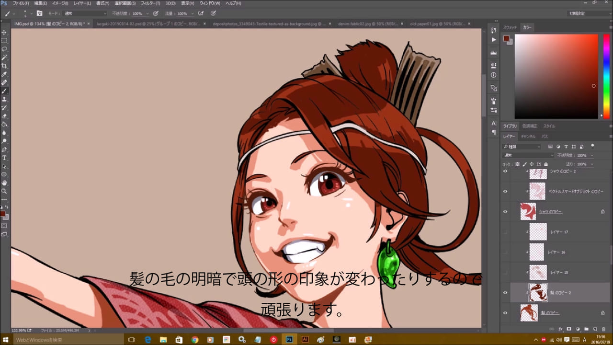Hide the 髪 のコピー 2 layer
613x345 pixels.
click(505, 292)
